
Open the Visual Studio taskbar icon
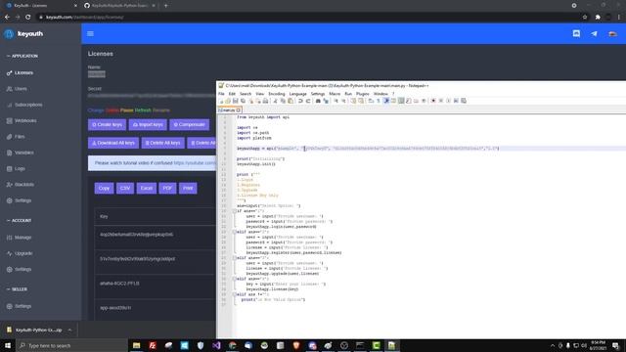(x=216, y=345)
